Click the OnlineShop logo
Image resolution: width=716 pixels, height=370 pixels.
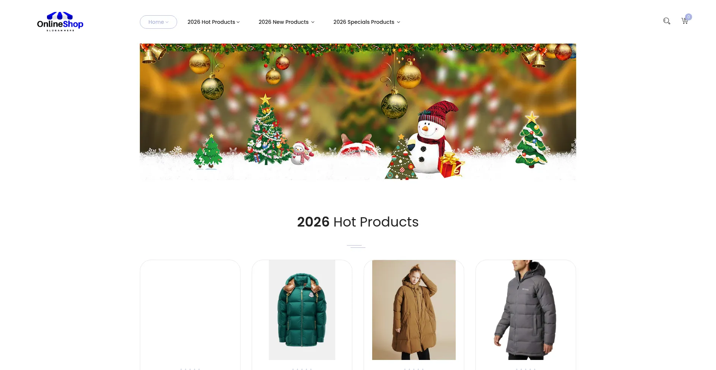60,22
